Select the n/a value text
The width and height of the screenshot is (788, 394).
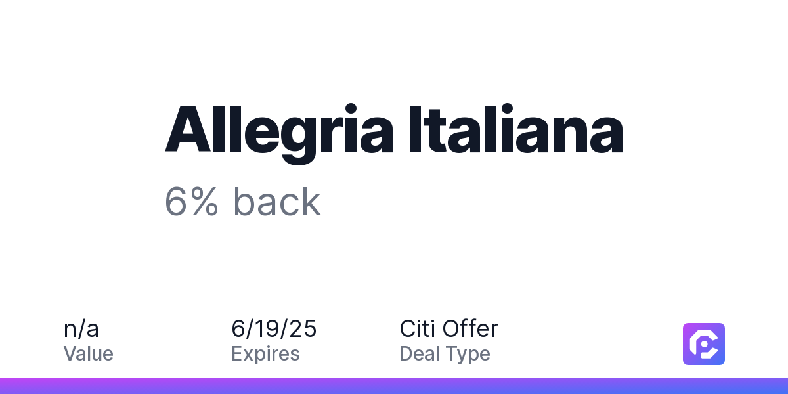81,328
